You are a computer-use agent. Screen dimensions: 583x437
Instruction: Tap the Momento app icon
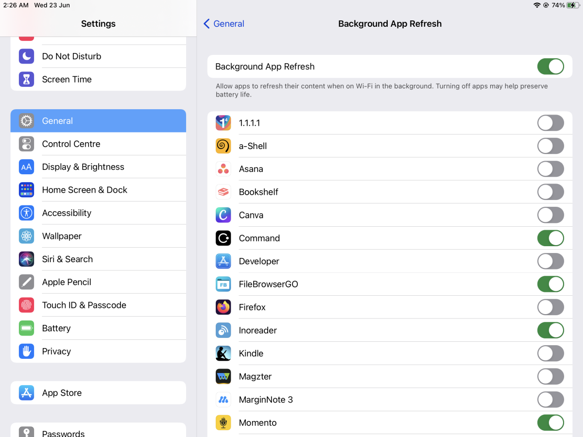coord(223,422)
